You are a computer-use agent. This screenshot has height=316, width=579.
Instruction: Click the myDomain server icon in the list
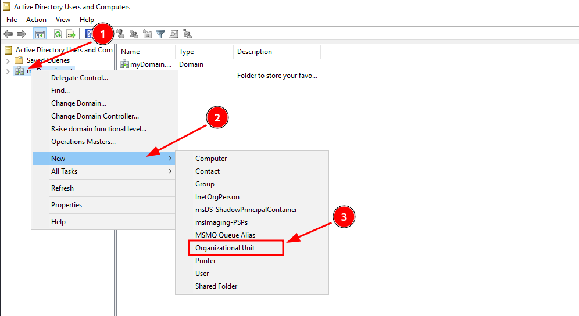tap(125, 64)
